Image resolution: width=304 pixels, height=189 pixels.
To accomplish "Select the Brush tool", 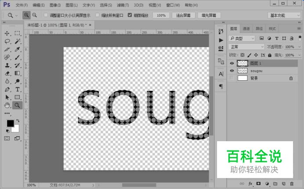I will (x=17, y=57).
